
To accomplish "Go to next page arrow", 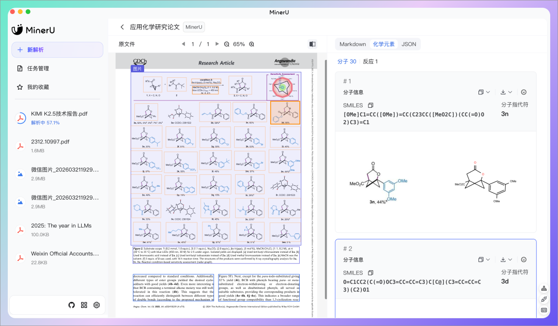I will (x=217, y=44).
